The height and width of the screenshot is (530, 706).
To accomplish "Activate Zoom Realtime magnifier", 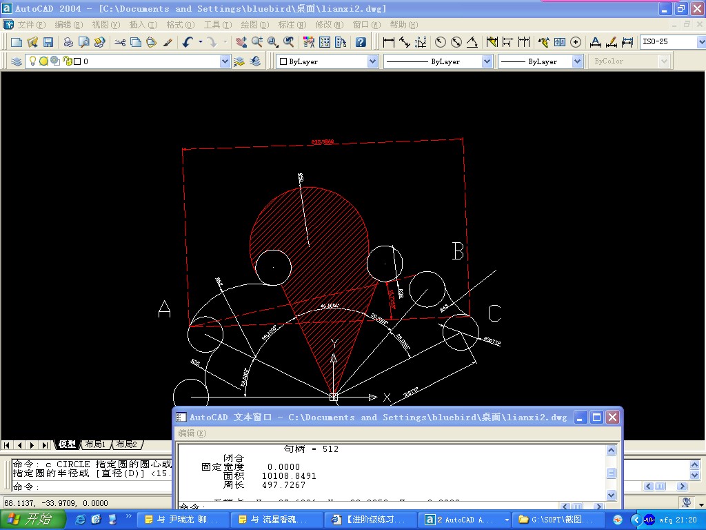I will [257, 42].
